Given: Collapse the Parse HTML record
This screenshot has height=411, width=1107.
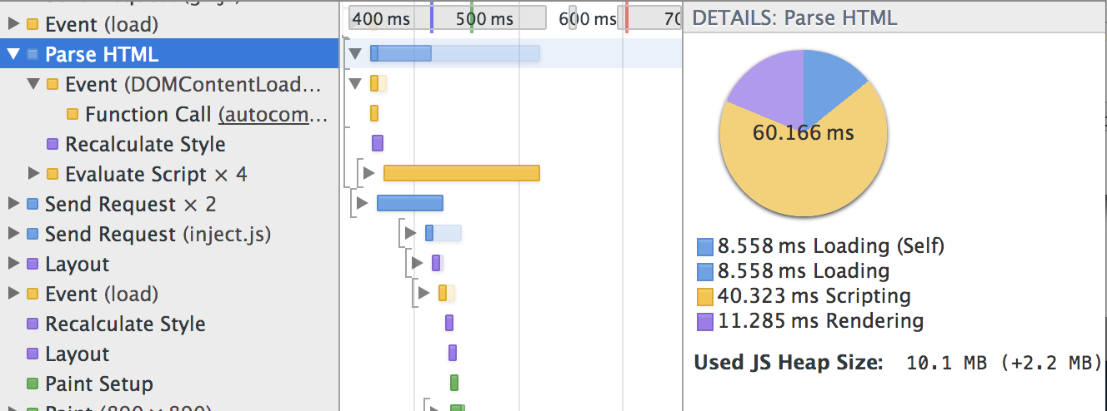Looking at the screenshot, I should pos(13,55).
